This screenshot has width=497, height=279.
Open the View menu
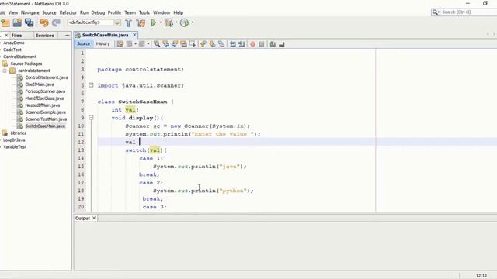[x=13, y=12]
